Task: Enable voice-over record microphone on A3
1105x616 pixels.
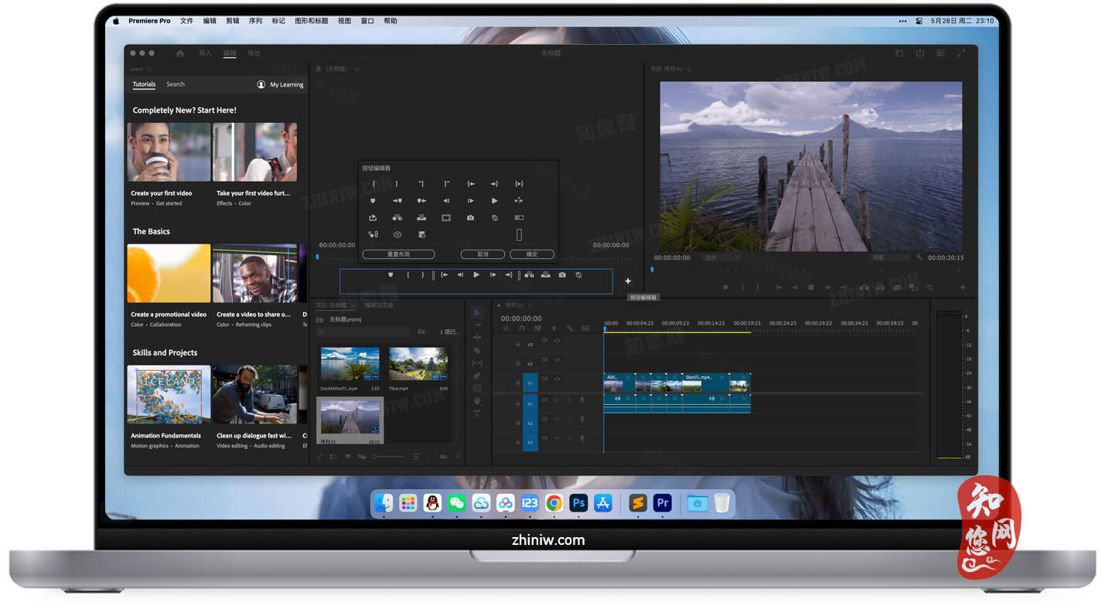Action: pos(581,438)
